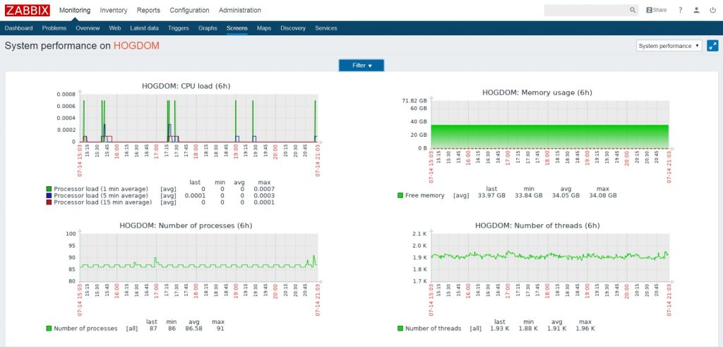This screenshot has width=723, height=347.
Task: Open the user profile icon
Action: tap(696, 10)
